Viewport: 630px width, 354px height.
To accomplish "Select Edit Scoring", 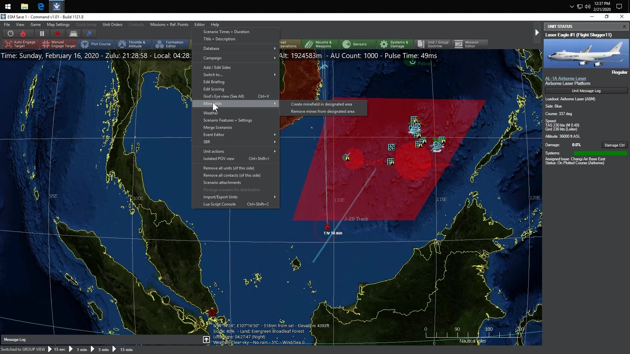I will (236, 89).
